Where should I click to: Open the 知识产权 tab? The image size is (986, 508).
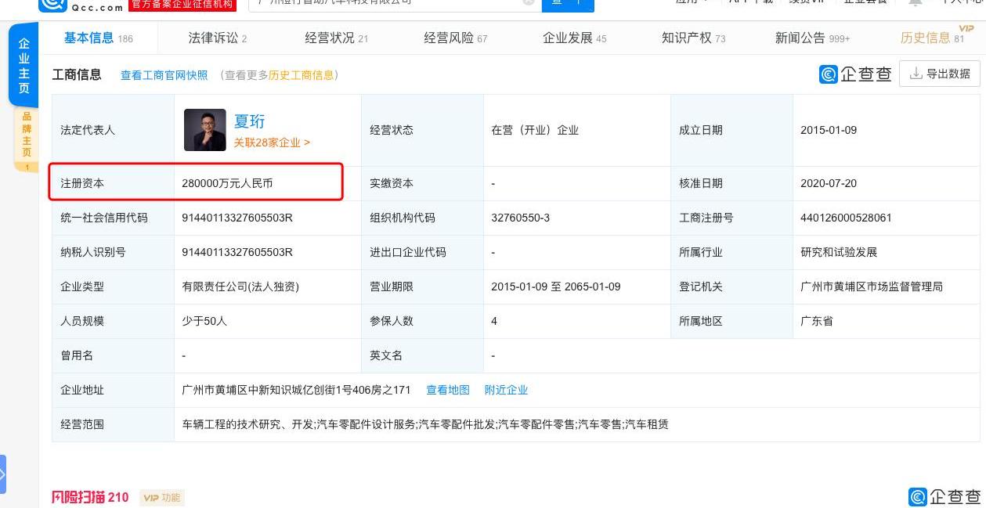(688, 37)
